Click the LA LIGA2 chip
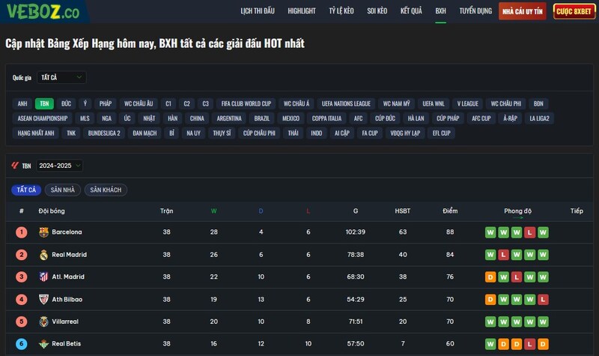This screenshot has width=599, height=356. pos(539,118)
